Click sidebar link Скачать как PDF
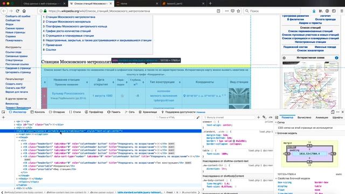The width and height of the screenshot is (345, 194). tap(16, 88)
